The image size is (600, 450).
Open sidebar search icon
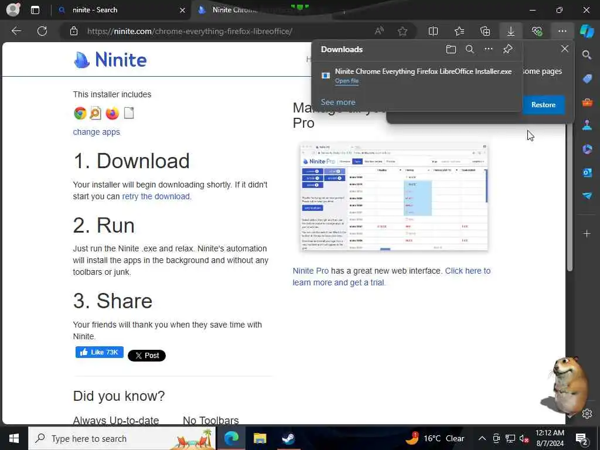tap(587, 55)
